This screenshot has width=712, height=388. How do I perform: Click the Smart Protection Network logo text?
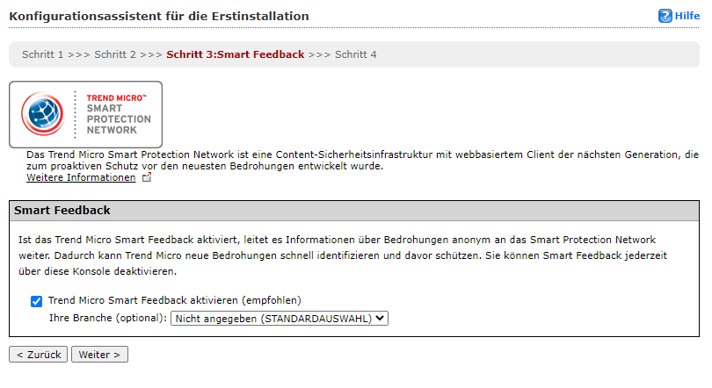pyautogui.click(x=118, y=114)
